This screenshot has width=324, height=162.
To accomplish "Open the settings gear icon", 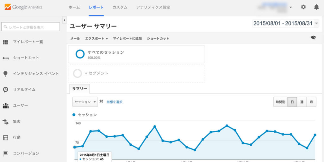I will click(303, 7).
